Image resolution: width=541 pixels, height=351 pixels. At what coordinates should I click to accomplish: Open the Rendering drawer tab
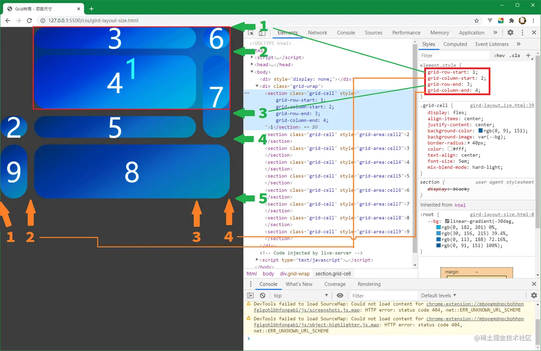369,284
